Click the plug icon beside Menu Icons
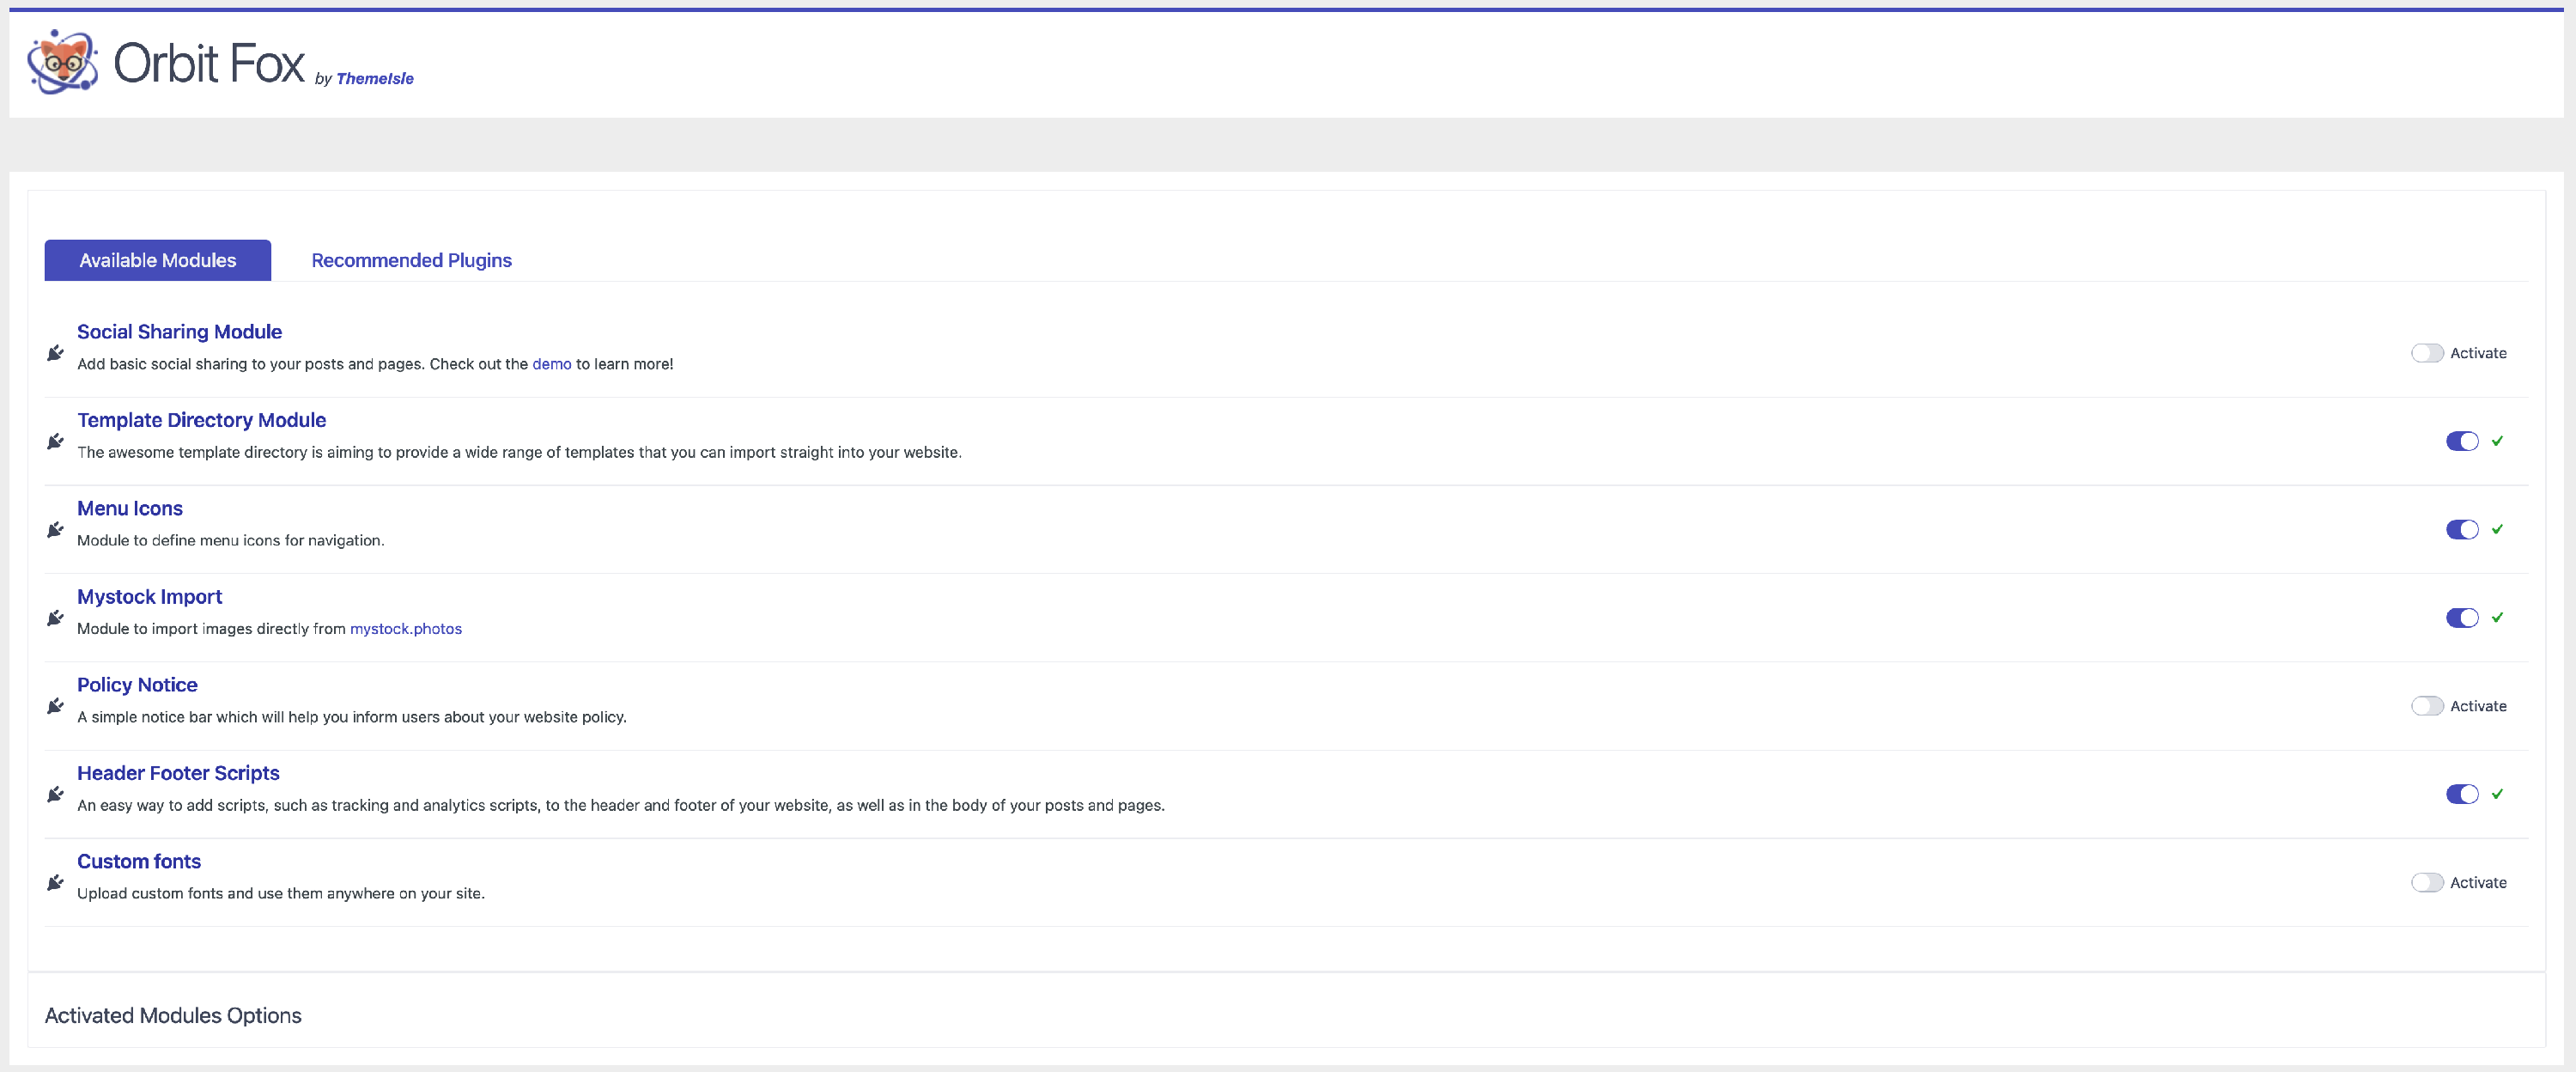The image size is (2576, 1072). [x=55, y=529]
